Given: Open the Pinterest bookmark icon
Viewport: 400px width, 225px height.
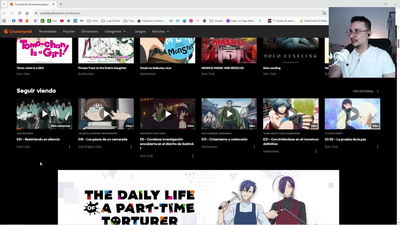Looking at the screenshot, I should pyautogui.click(x=191, y=21).
